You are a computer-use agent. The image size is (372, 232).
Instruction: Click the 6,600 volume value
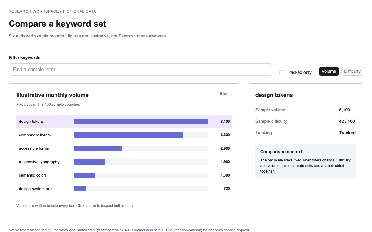(225, 135)
